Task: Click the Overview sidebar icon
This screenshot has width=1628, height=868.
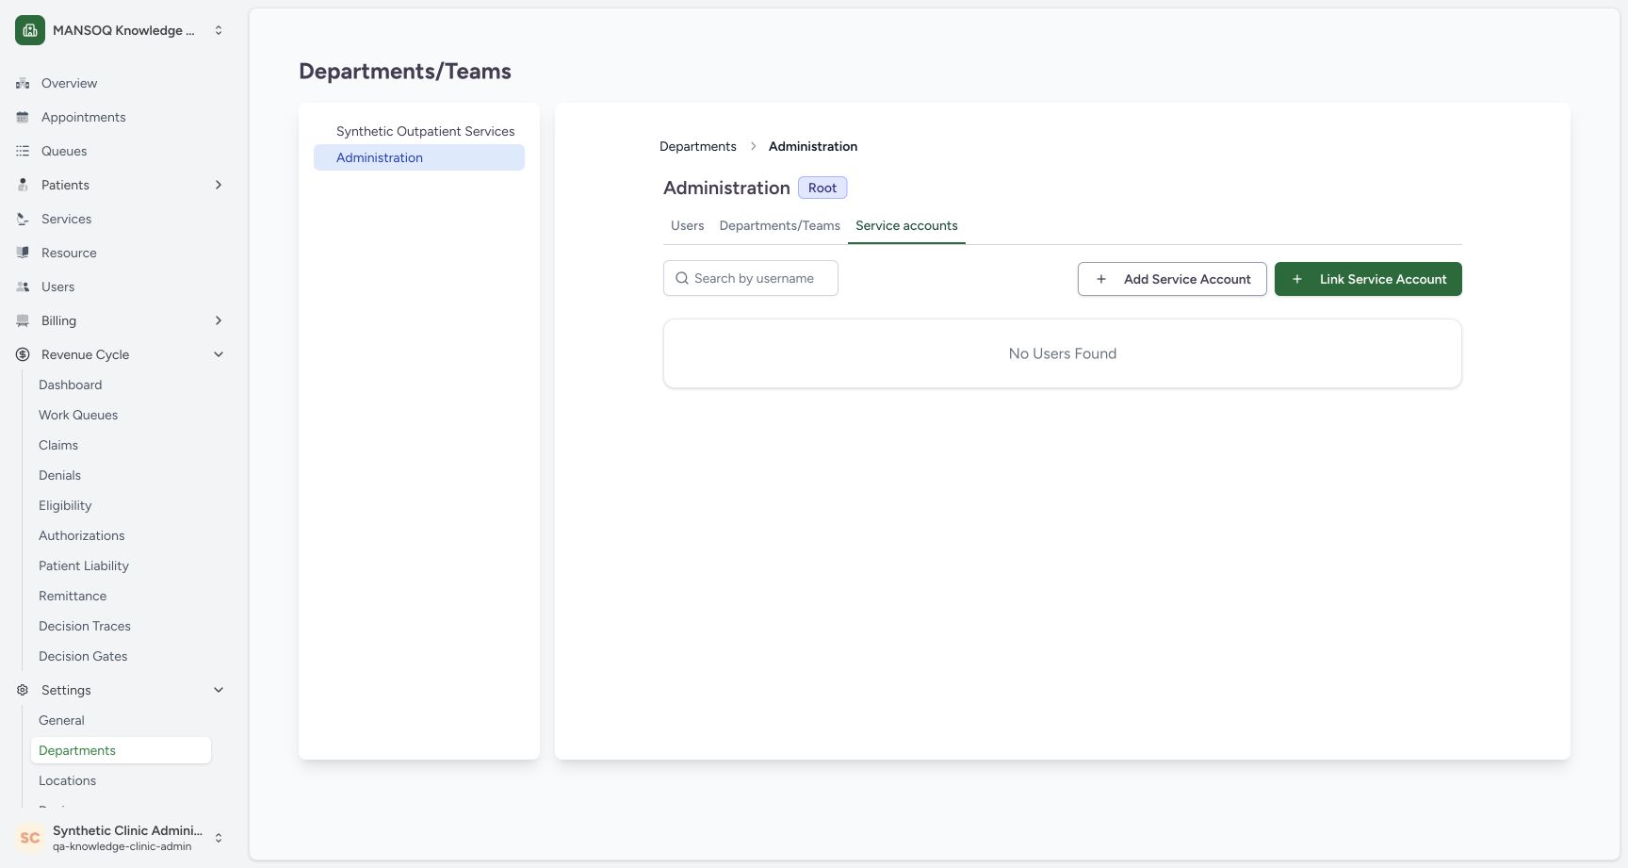Action: (x=23, y=83)
